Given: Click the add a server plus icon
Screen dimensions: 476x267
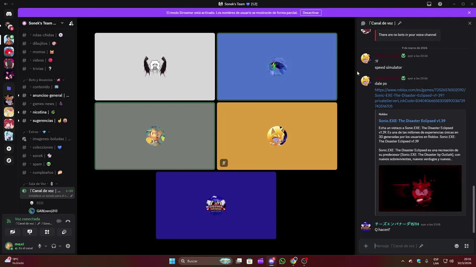Looking at the screenshot, I should click(x=9, y=149).
